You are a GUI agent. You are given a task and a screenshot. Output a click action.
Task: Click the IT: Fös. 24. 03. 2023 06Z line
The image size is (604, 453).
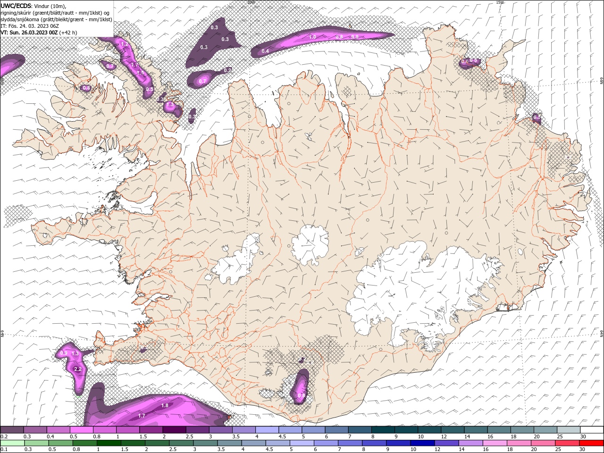click(x=29, y=26)
